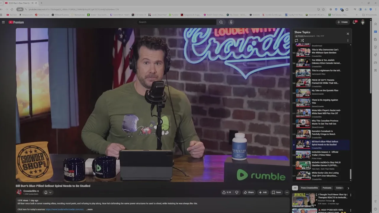The width and height of the screenshot is (379, 213).
Task: Click the magnifier search button
Action: [x=221, y=22]
